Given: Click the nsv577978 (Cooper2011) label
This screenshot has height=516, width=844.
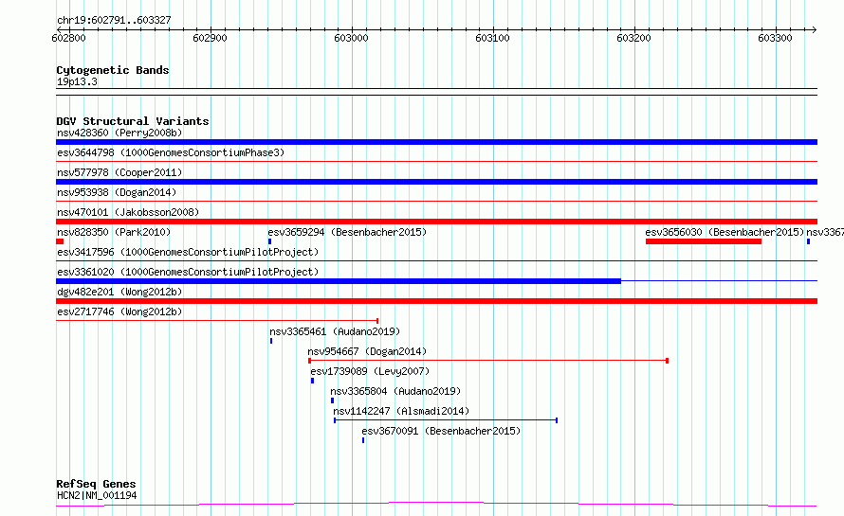Looking at the screenshot, I should coord(119,172).
